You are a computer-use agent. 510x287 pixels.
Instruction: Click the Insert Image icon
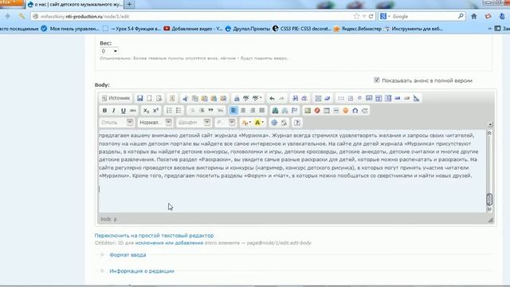tap(308, 111)
